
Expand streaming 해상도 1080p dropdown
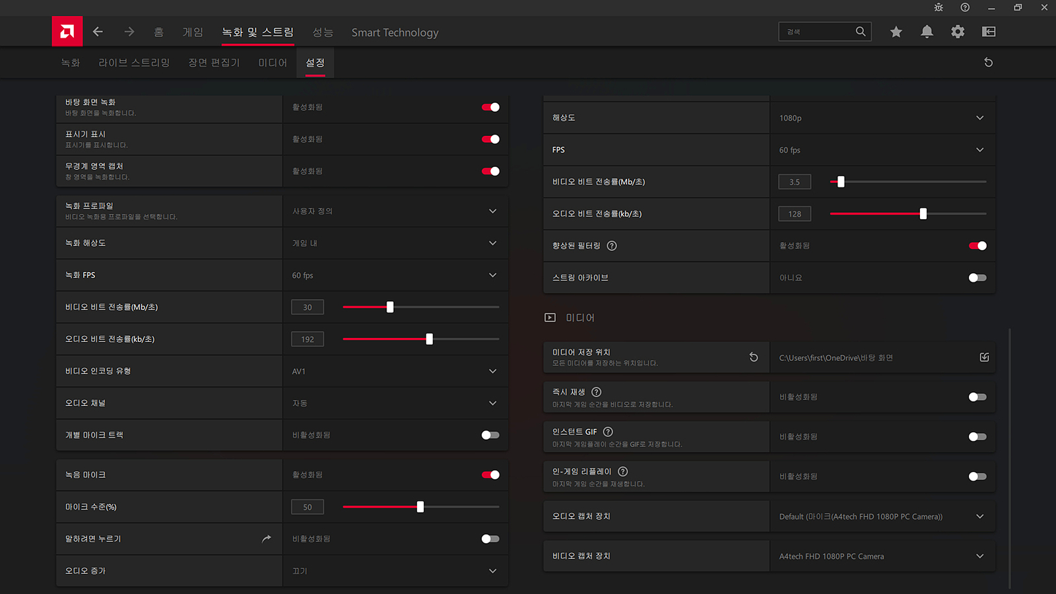click(x=979, y=118)
